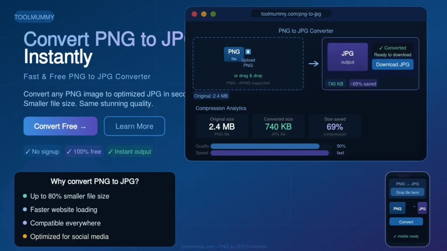
Task: Click the 90% quality value
Action: (341, 146)
